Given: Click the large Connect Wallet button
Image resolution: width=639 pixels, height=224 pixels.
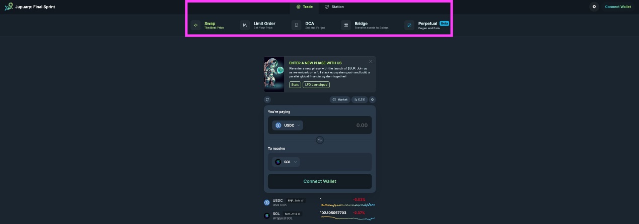Looking at the screenshot, I should click(x=320, y=181).
